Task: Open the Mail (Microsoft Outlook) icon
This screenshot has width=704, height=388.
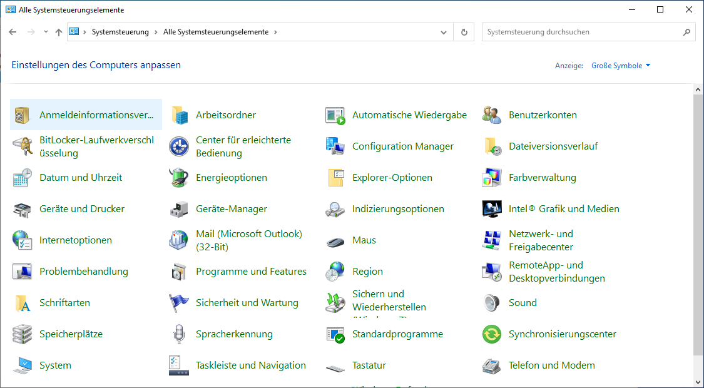Action: click(179, 240)
